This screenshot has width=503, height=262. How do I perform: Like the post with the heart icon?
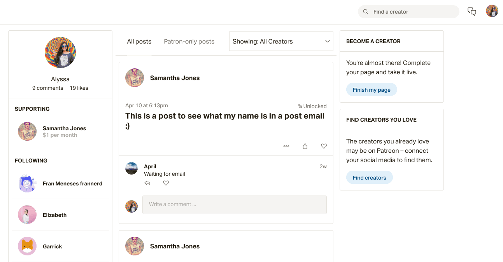(x=324, y=146)
